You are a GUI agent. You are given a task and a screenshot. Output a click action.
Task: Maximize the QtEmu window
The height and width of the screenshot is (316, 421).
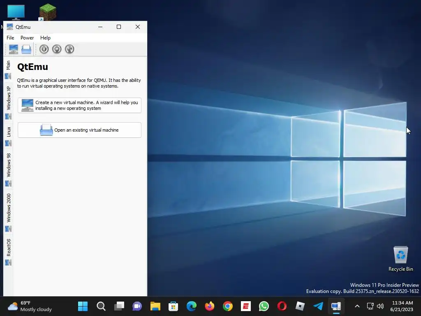[x=119, y=27]
